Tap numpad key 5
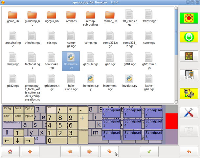Viewport: 200px width, 158px height. tap(62, 125)
